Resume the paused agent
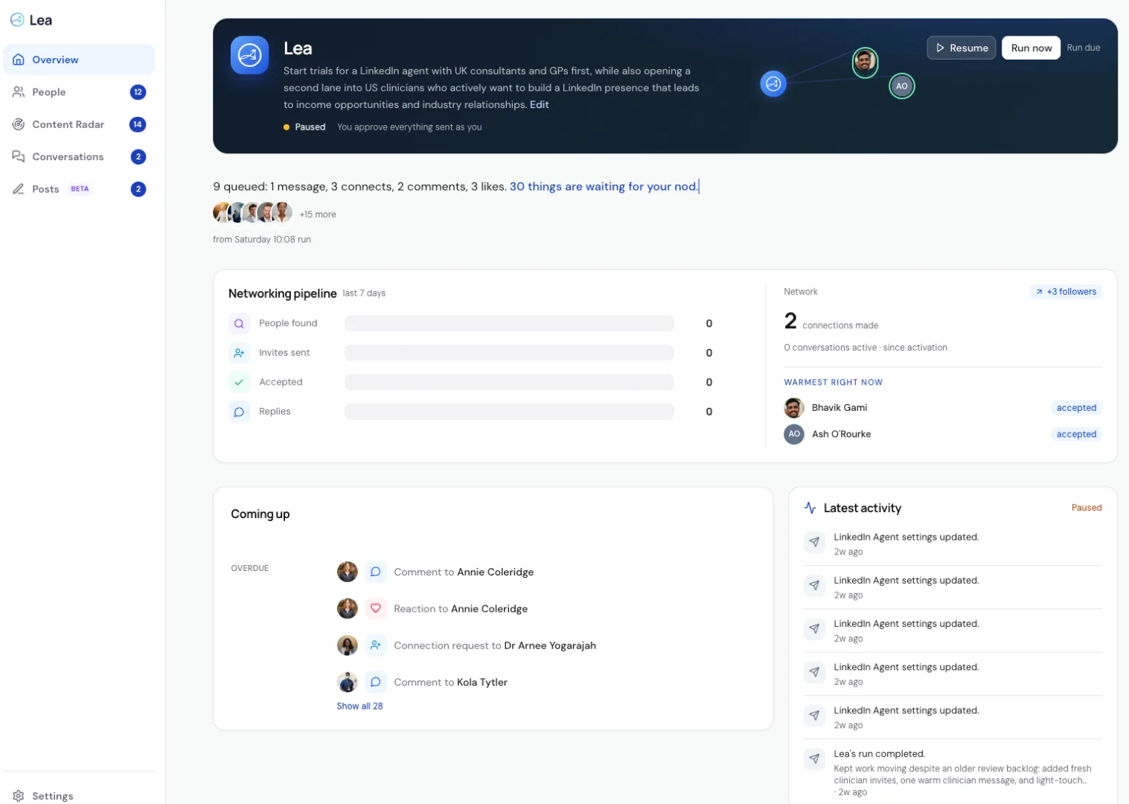Screen dimensions: 1129x804 pyautogui.click(x=962, y=48)
